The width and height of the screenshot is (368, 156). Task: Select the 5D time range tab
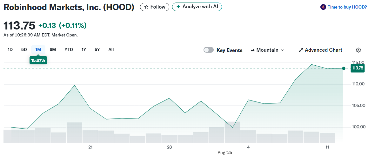tap(24, 50)
